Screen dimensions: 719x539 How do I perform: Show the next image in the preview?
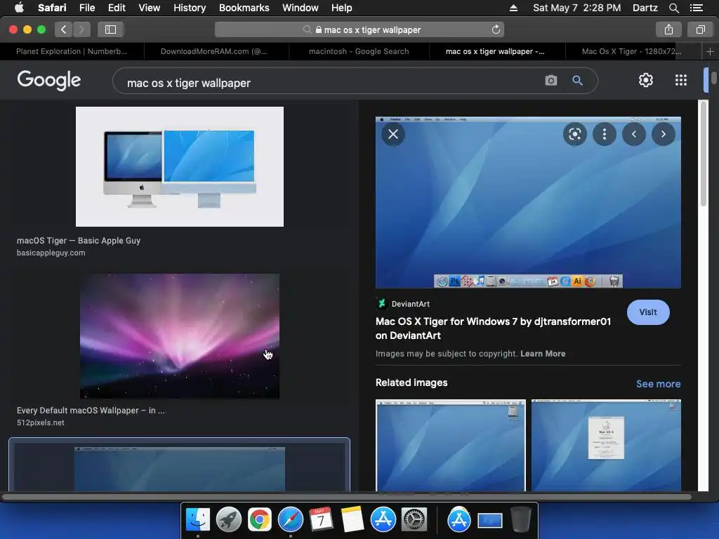[x=663, y=134]
